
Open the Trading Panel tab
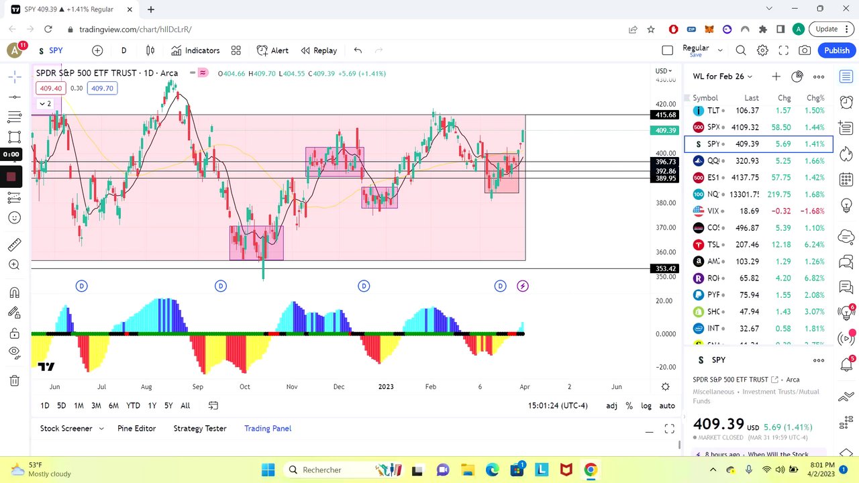[268, 429]
